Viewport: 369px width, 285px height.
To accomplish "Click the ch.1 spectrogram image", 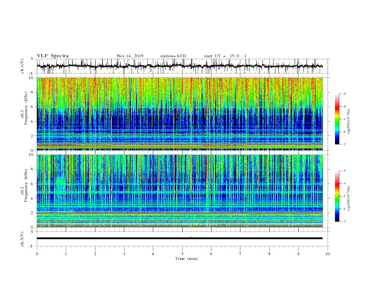I will (180, 114).
